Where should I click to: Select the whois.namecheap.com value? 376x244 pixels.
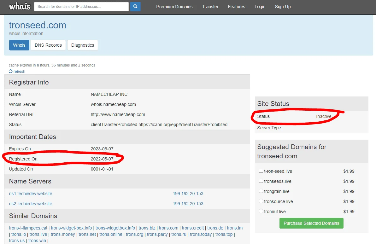point(113,104)
